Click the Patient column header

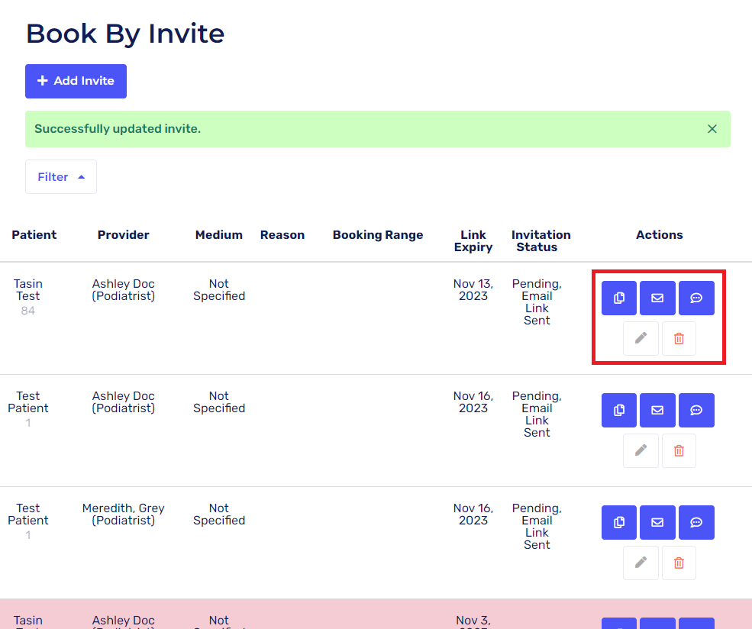coord(34,235)
